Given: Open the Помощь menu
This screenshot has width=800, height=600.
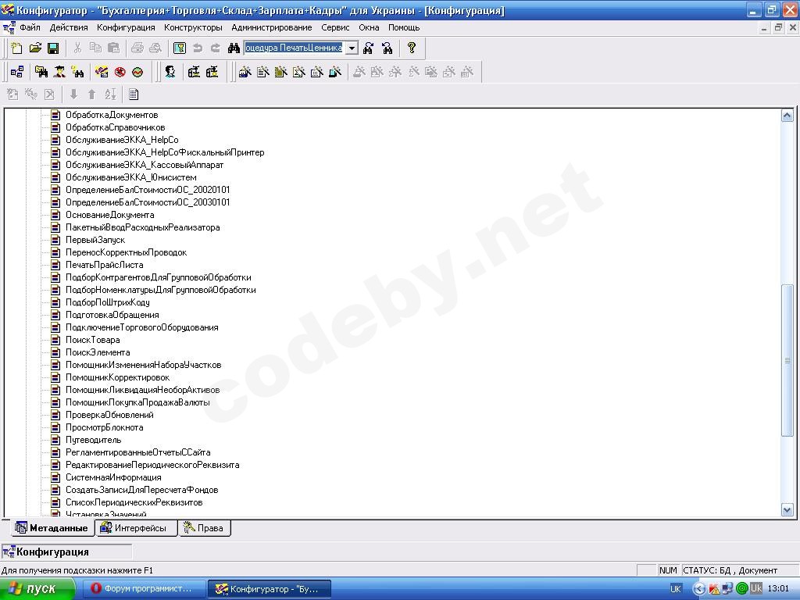Looking at the screenshot, I should [x=404, y=27].
